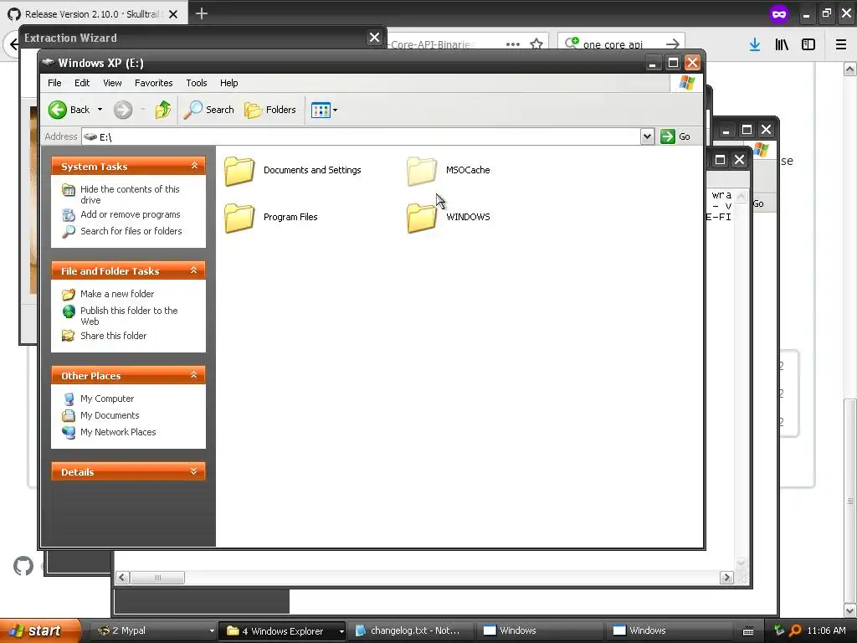The width and height of the screenshot is (857, 643).
Task: Click Search for files or folders
Action: point(131,231)
